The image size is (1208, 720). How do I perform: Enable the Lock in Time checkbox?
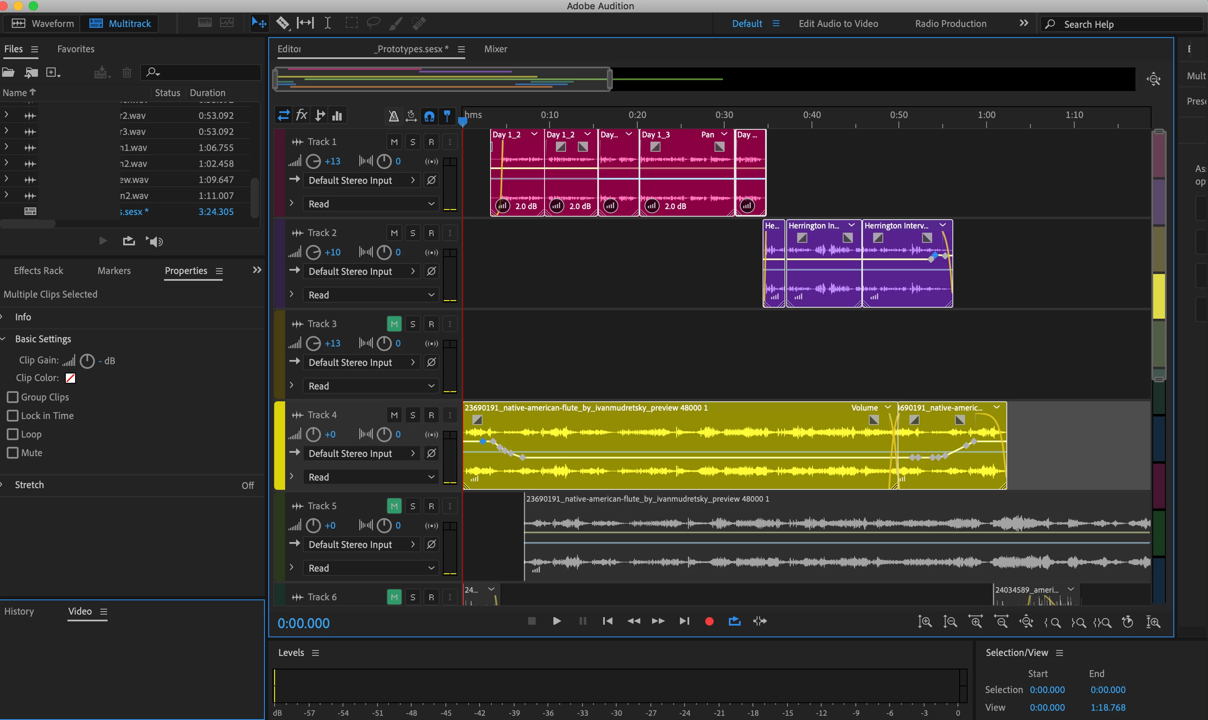click(13, 415)
